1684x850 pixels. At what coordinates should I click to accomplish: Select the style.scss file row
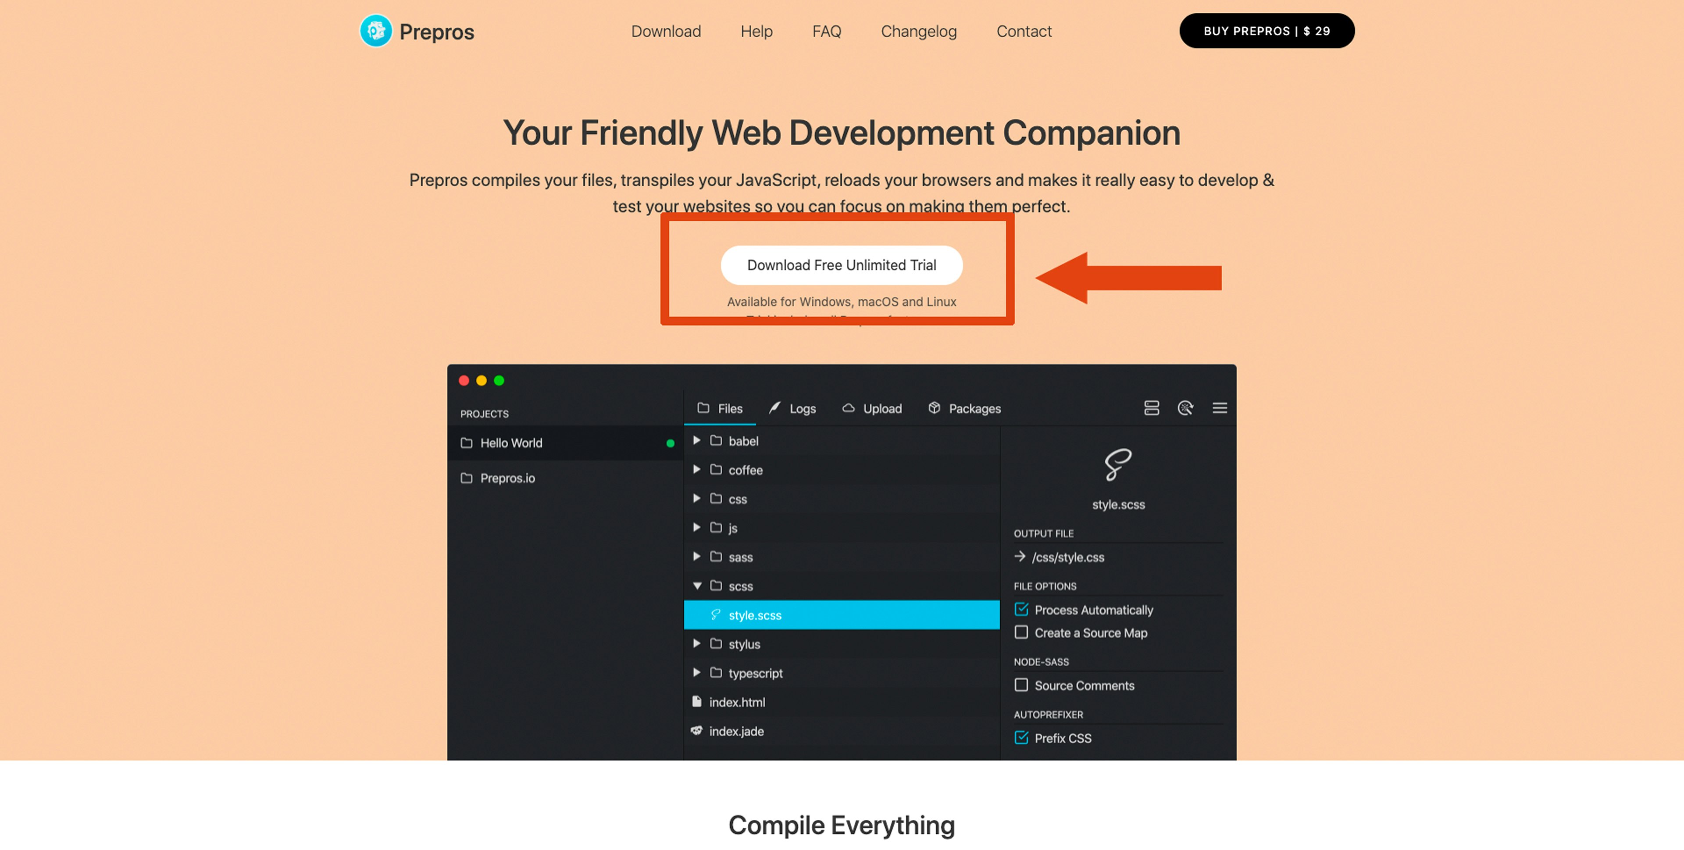point(842,614)
